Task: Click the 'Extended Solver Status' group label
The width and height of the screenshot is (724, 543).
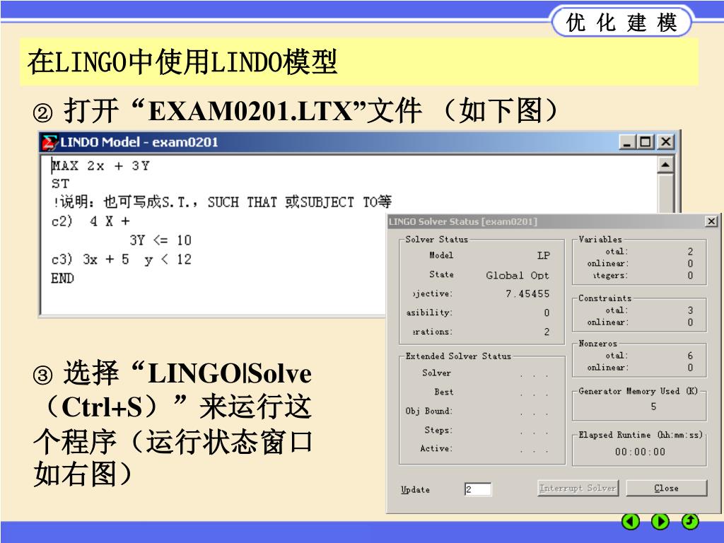Action: point(458,356)
